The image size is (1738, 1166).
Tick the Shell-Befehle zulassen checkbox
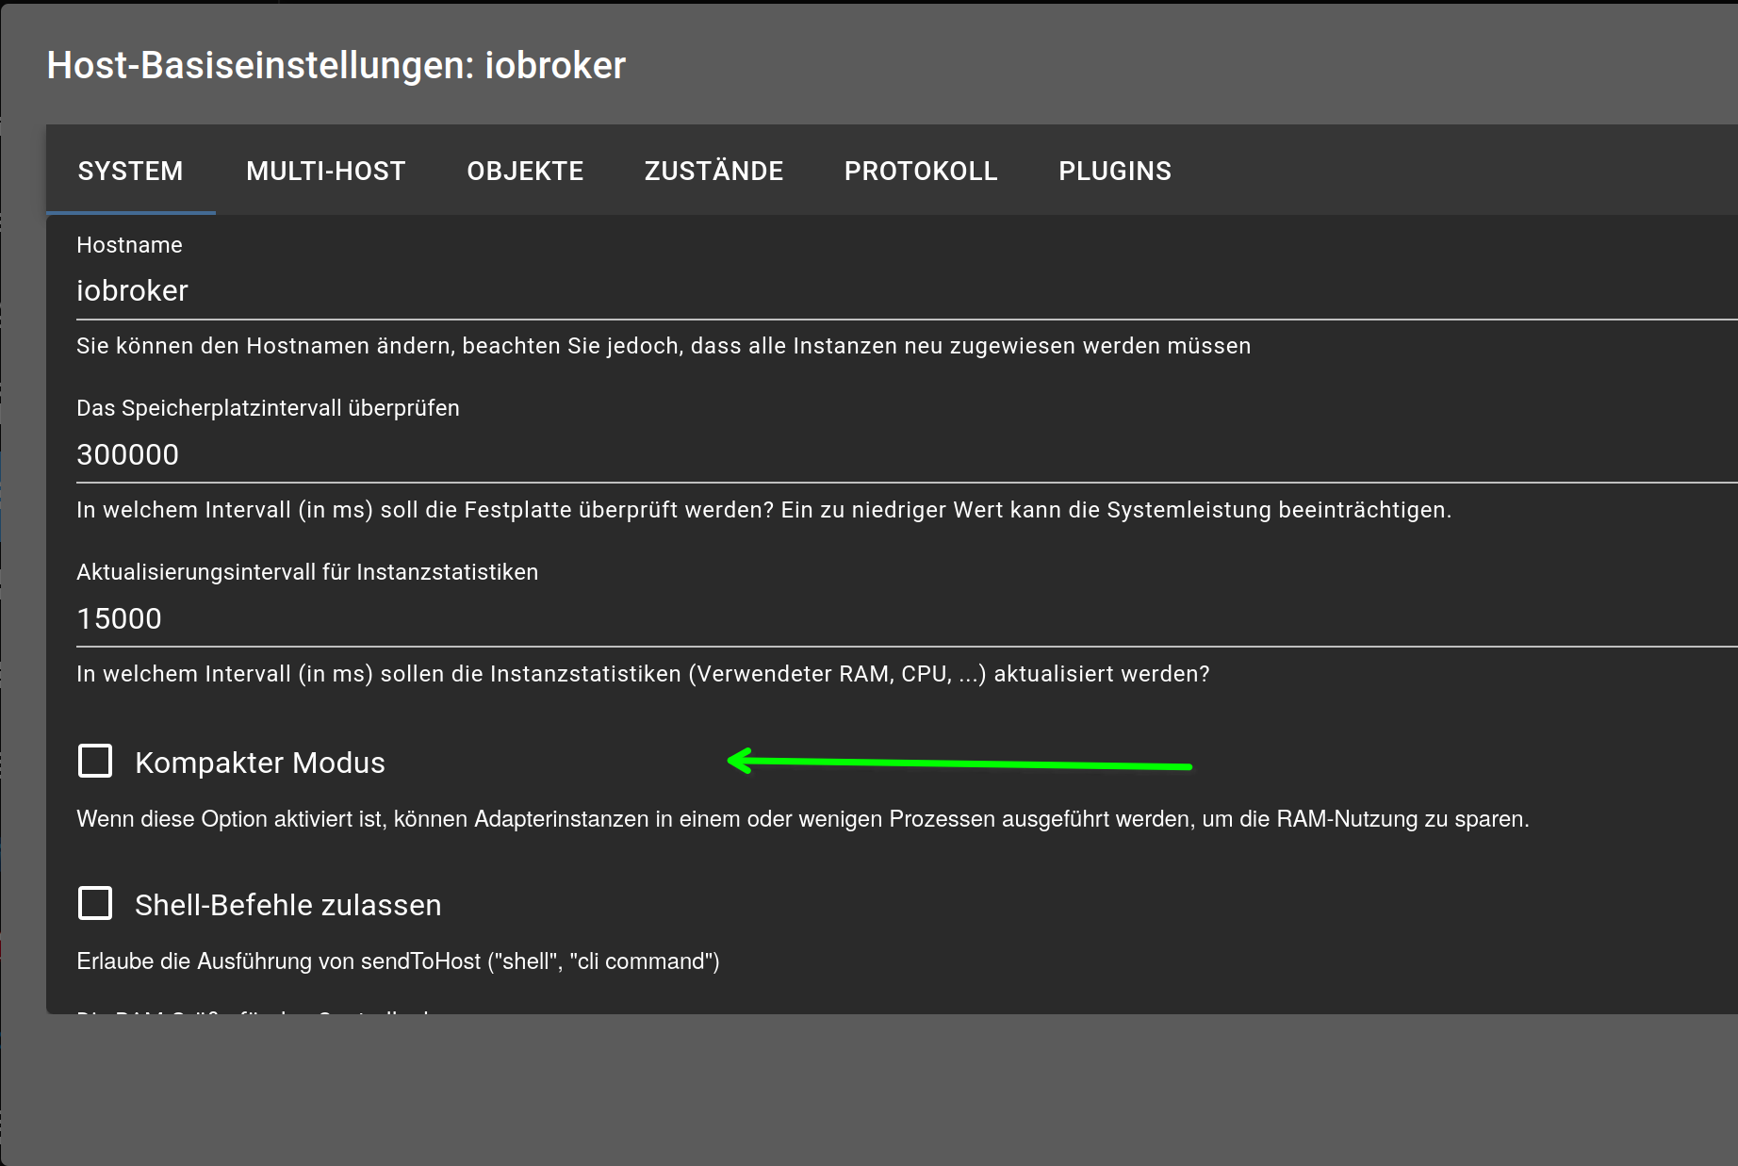[95, 903]
